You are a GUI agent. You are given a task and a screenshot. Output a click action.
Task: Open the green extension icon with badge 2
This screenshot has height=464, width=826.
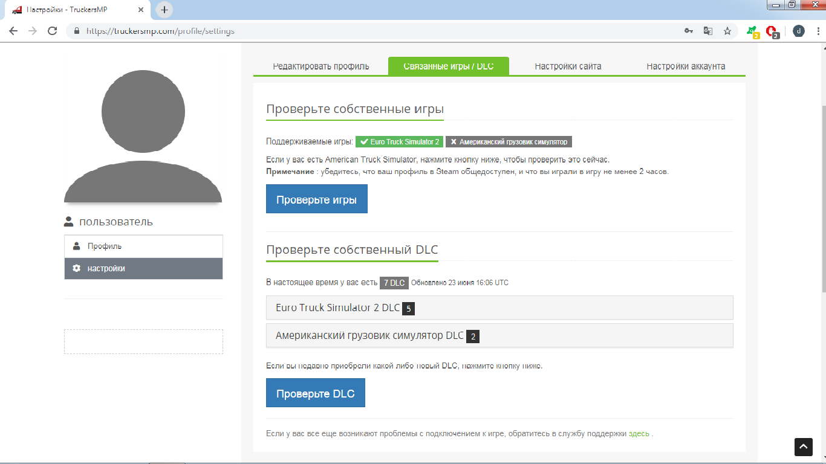[x=752, y=31]
